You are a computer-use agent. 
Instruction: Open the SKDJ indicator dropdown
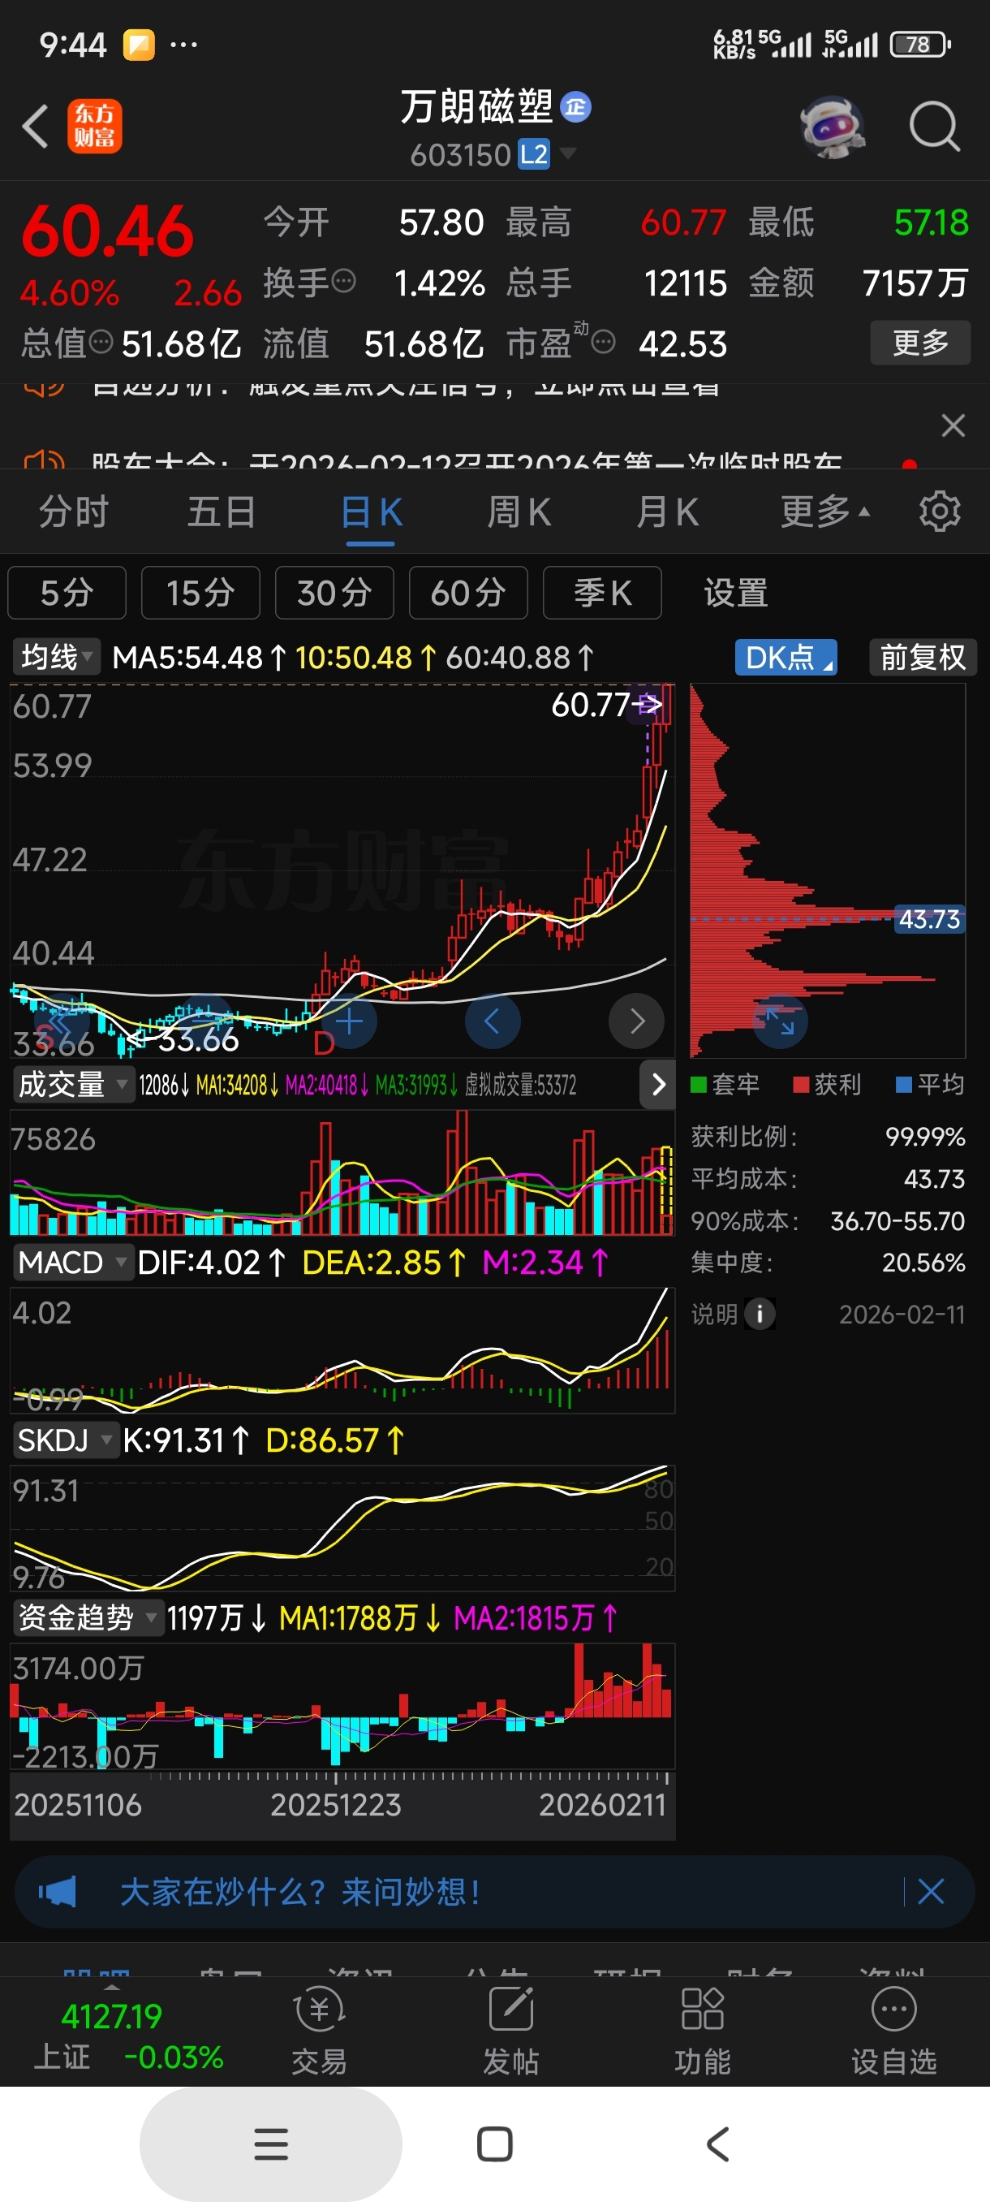(x=65, y=1440)
